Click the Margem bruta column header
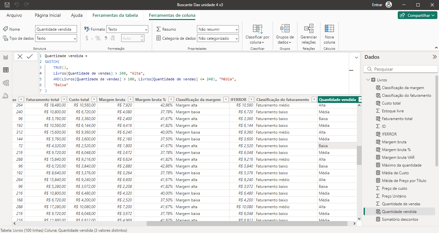439x233 pixels. (112, 100)
